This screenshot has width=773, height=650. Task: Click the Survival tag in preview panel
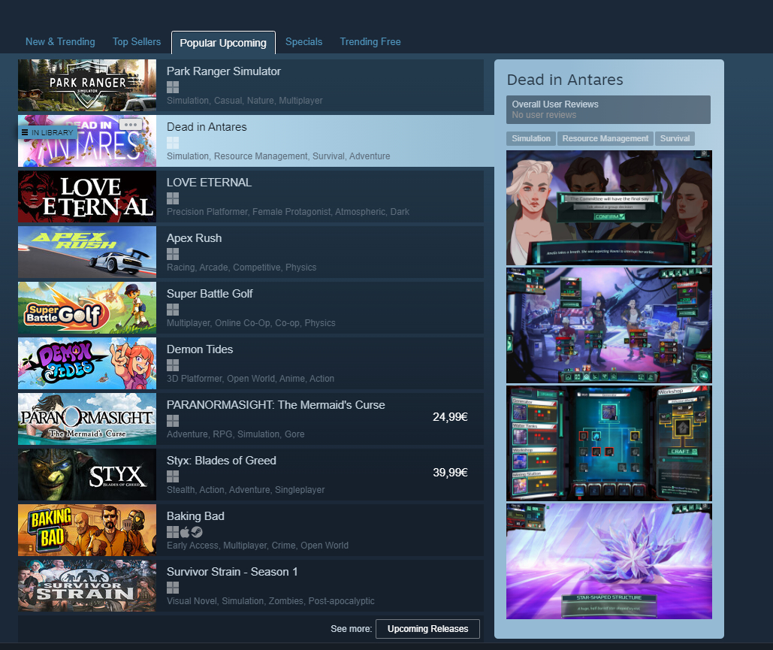tap(675, 139)
